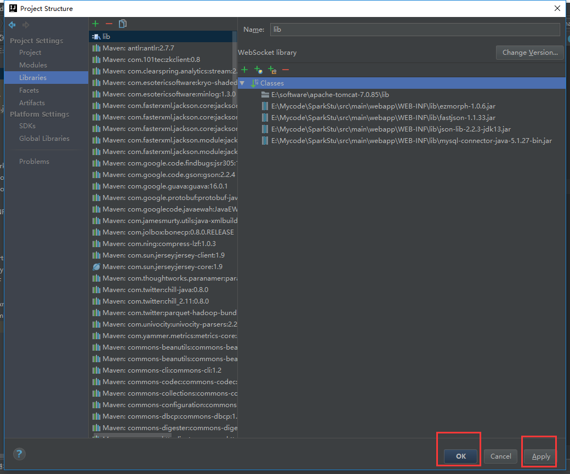Select Maven: commons-digester entry
Screen dimensions: 570x474
point(163,428)
